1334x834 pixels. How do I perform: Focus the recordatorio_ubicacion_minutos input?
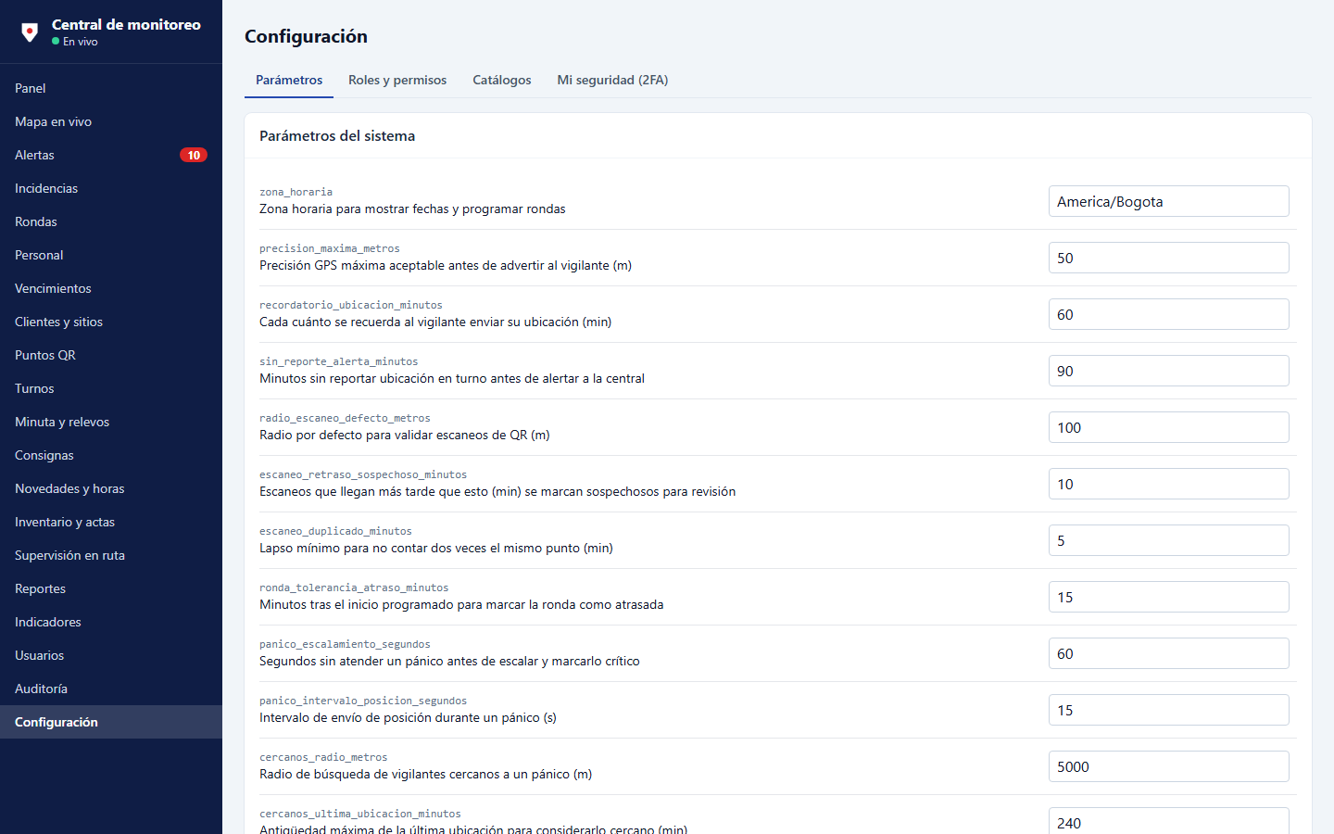click(x=1169, y=314)
